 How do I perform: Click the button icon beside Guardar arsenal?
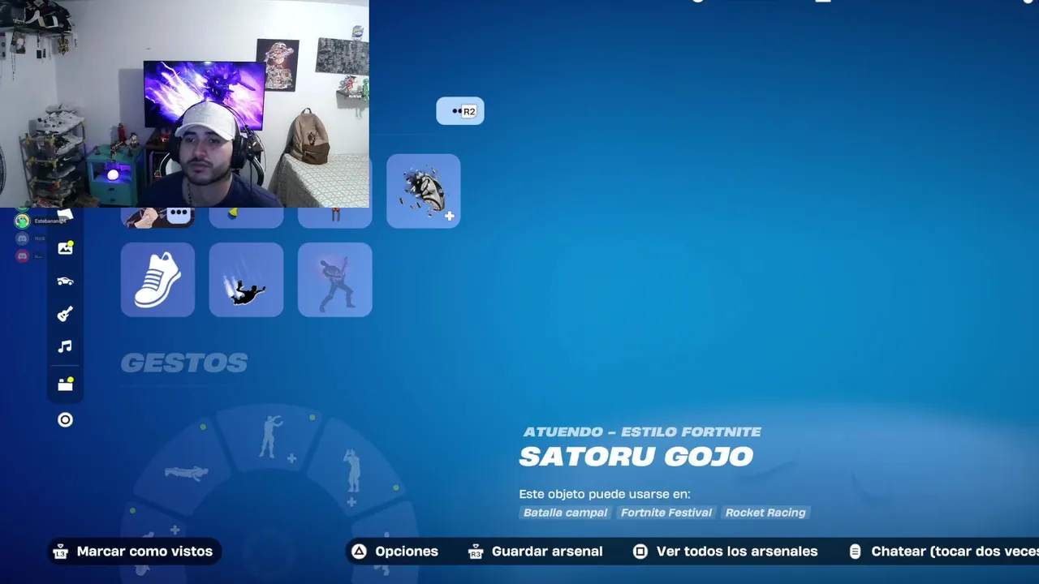476,552
